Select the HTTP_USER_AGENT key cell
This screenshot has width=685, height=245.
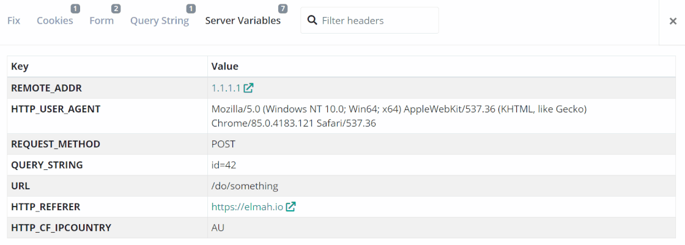click(108, 116)
